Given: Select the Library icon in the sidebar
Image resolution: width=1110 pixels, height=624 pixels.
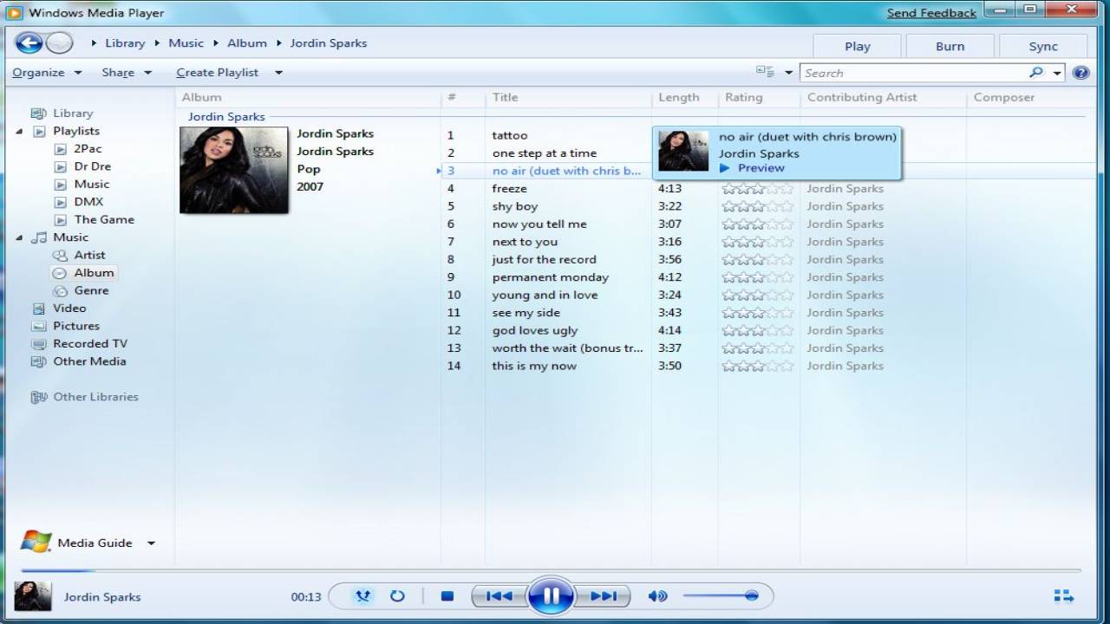Looking at the screenshot, I should click(38, 114).
